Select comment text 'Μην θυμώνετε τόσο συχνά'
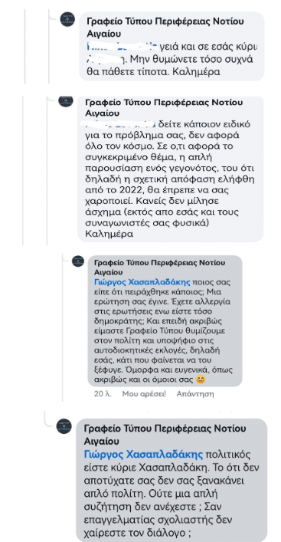Screen dimensions: 281x542 194,59
